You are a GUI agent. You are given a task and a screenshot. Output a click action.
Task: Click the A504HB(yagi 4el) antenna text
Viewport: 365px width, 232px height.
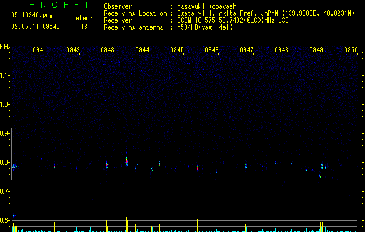(205, 27)
